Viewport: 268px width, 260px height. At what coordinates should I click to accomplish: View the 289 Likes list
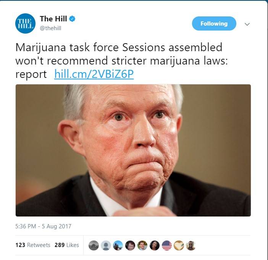click(67, 245)
